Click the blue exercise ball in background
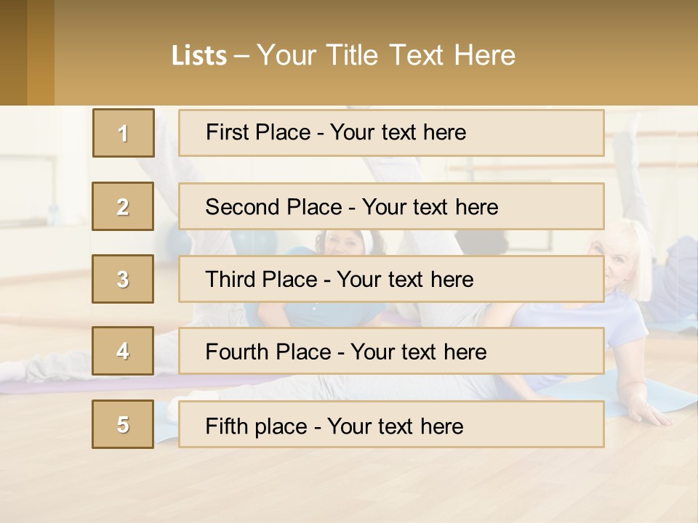The width and height of the screenshot is (698, 523). 174,238
